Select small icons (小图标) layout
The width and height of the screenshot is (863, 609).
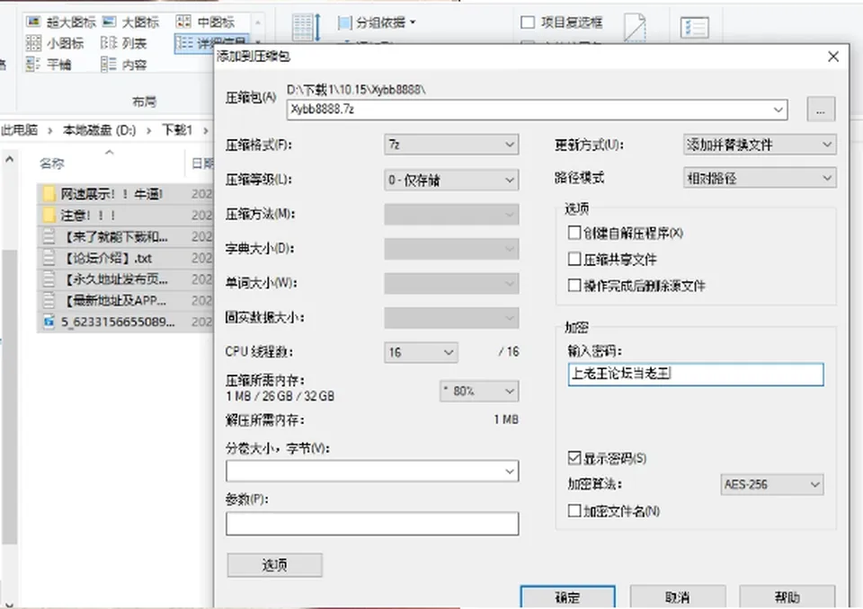[55, 43]
